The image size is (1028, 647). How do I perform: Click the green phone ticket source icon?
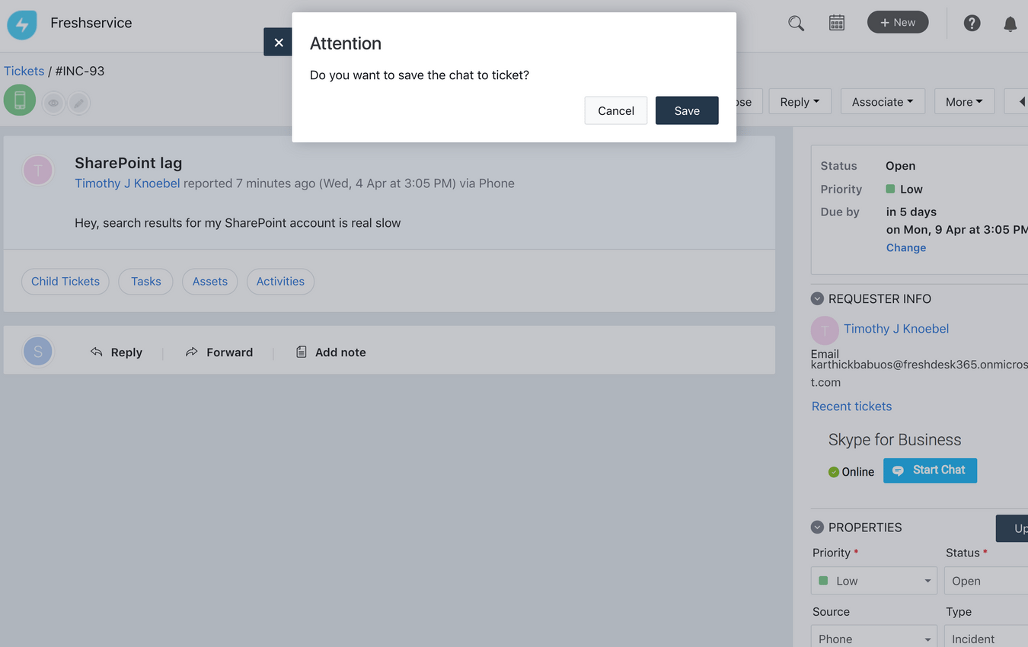[x=20, y=100]
